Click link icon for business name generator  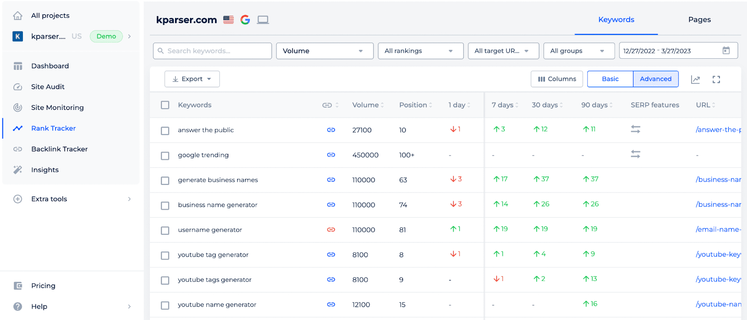point(331,204)
